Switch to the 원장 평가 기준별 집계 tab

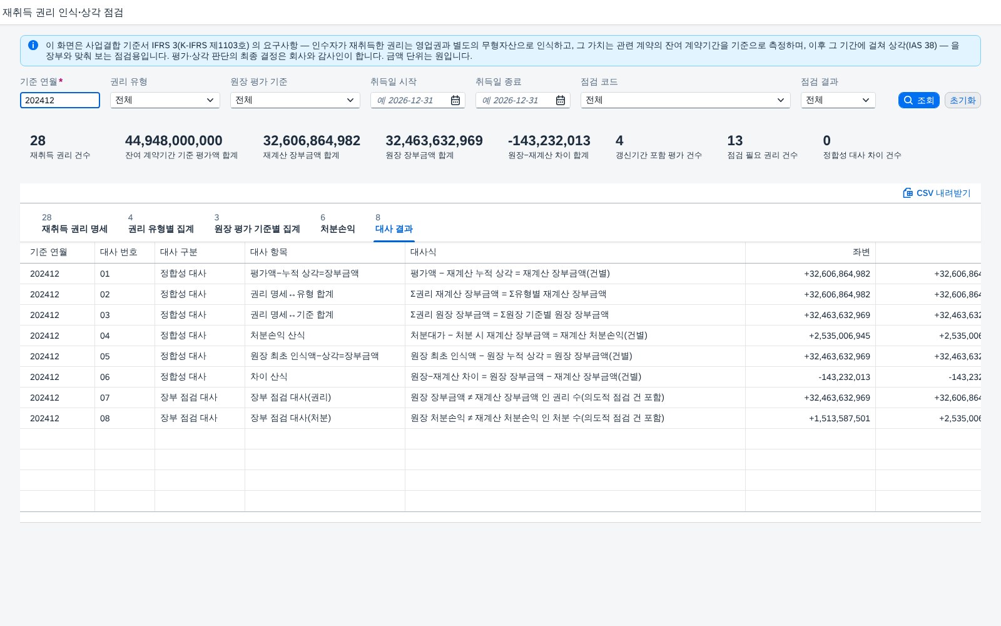point(257,223)
